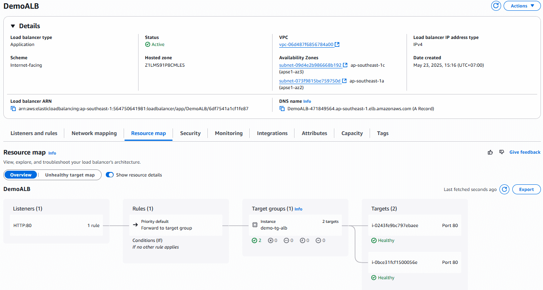Open the Actions dropdown menu

pos(522,6)
